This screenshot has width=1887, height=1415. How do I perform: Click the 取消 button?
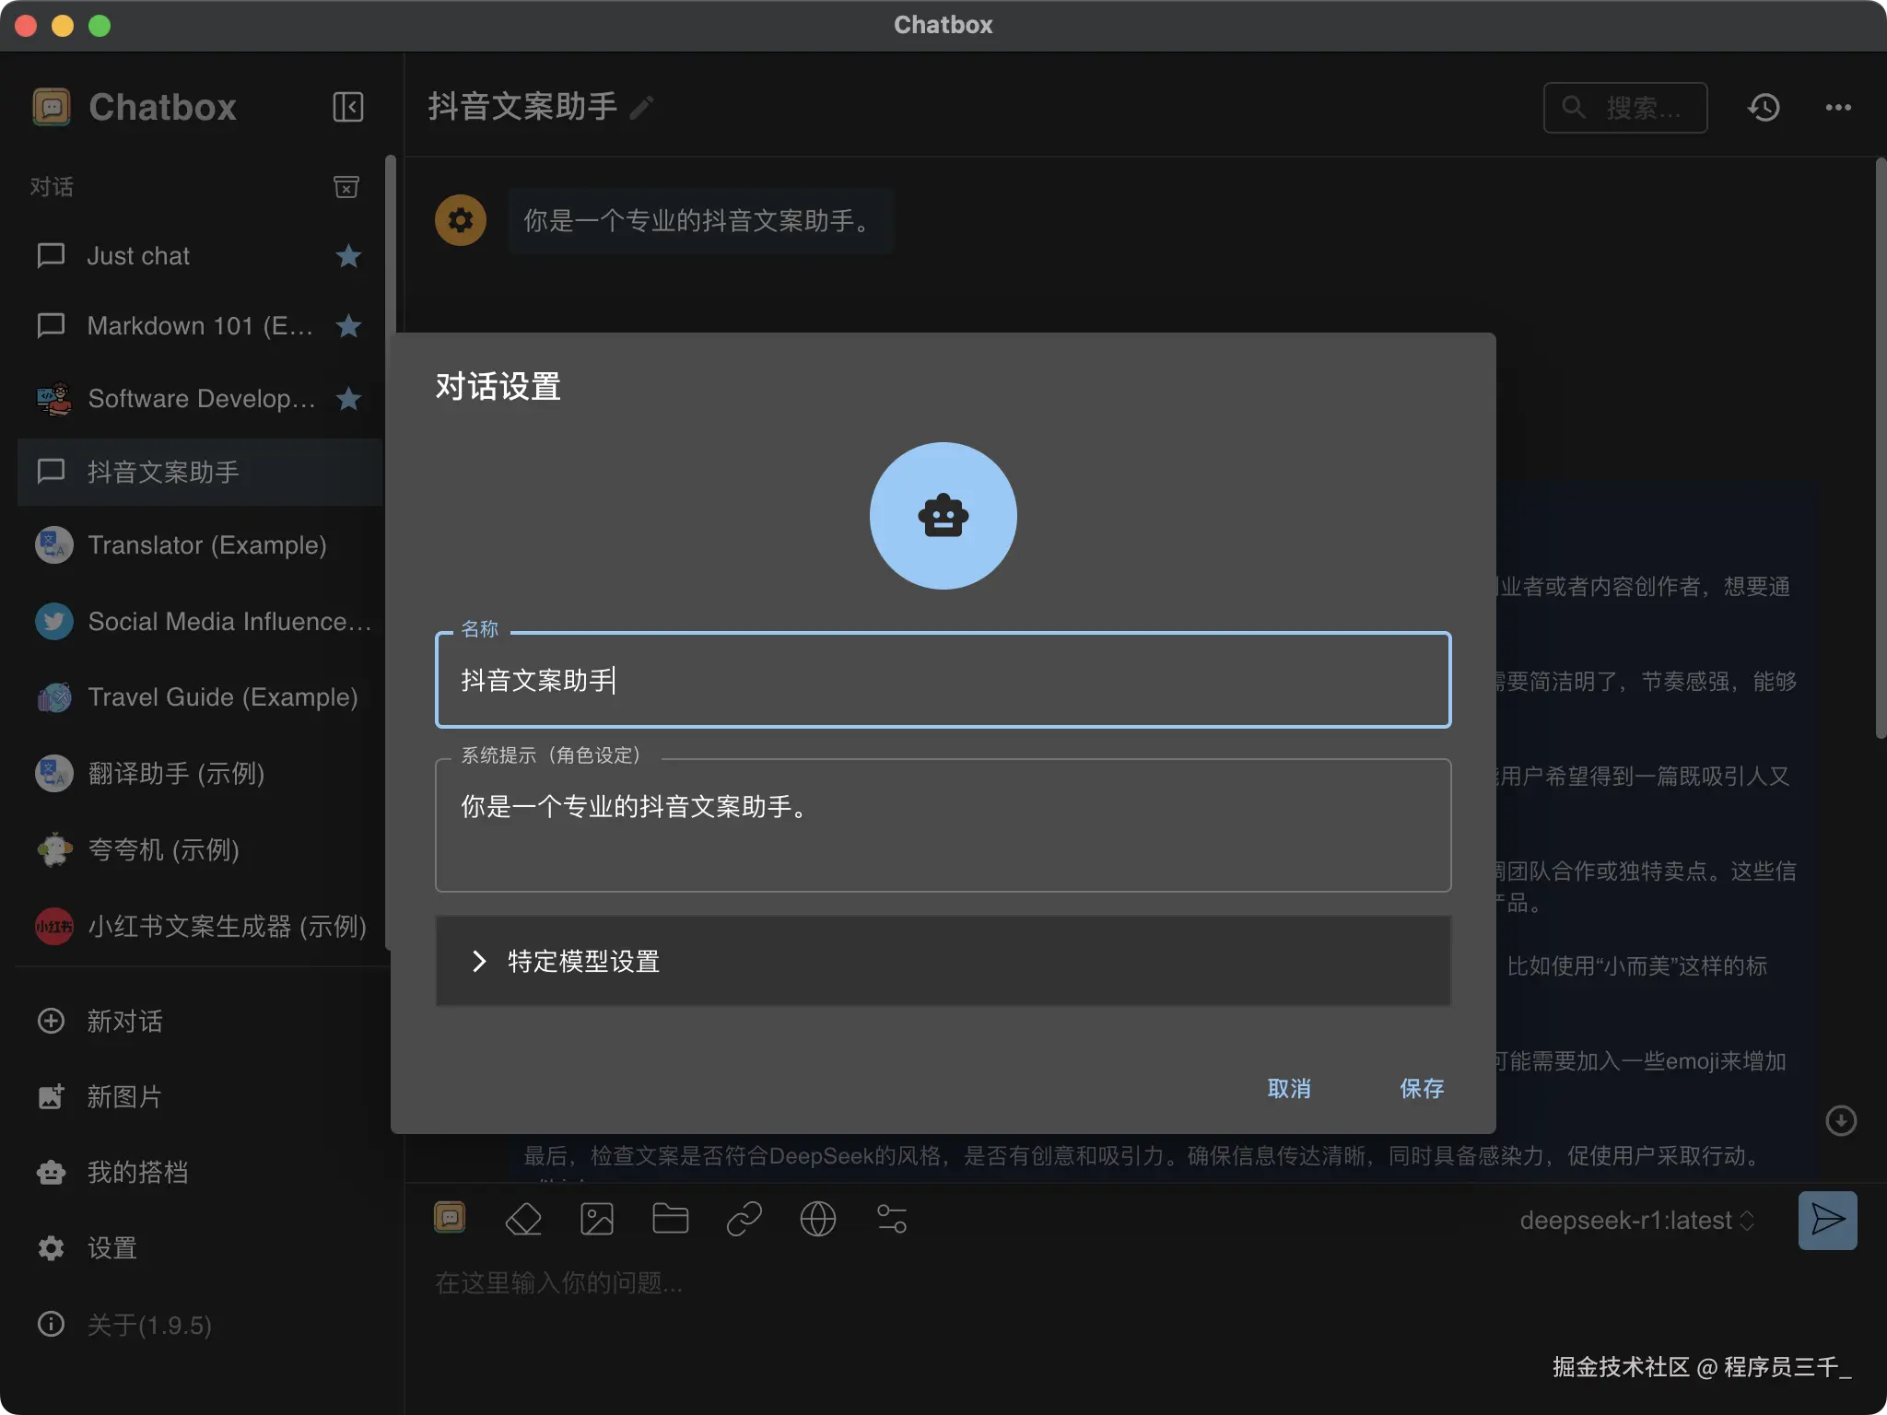[x=1288, y=1089]
